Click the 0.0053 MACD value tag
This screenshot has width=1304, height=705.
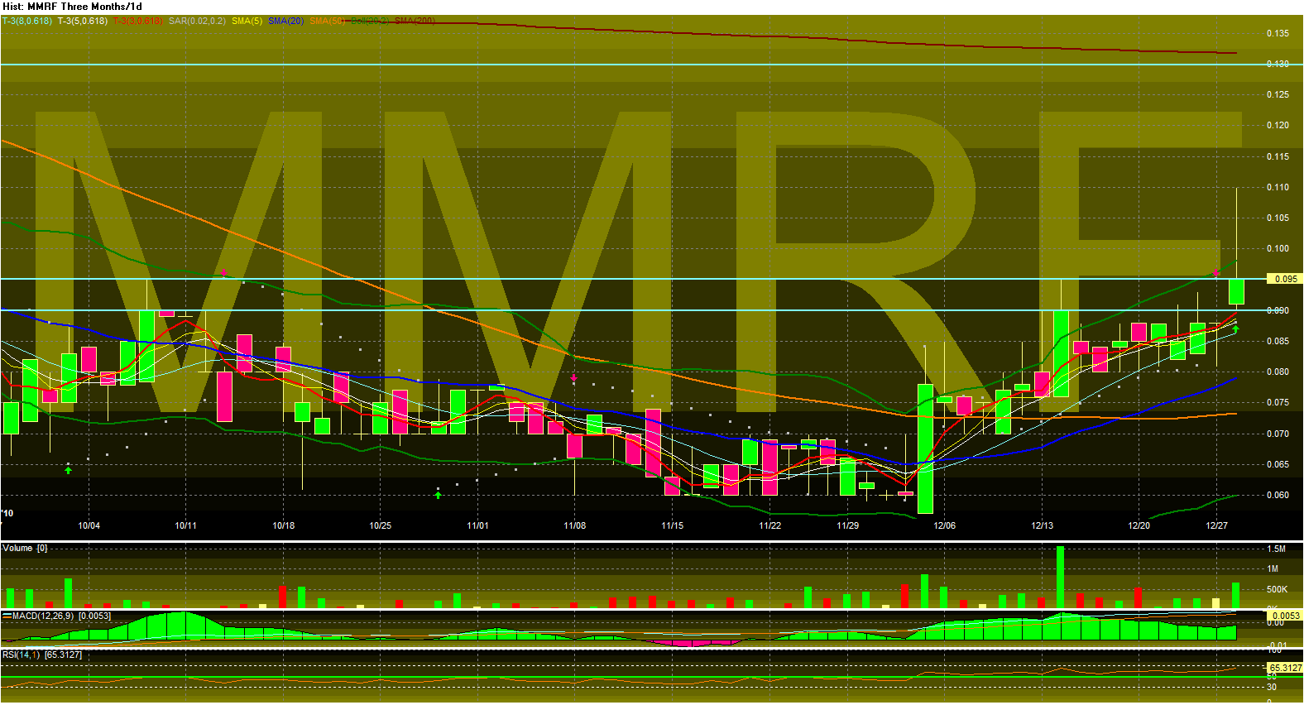(x=1285, y=616)
